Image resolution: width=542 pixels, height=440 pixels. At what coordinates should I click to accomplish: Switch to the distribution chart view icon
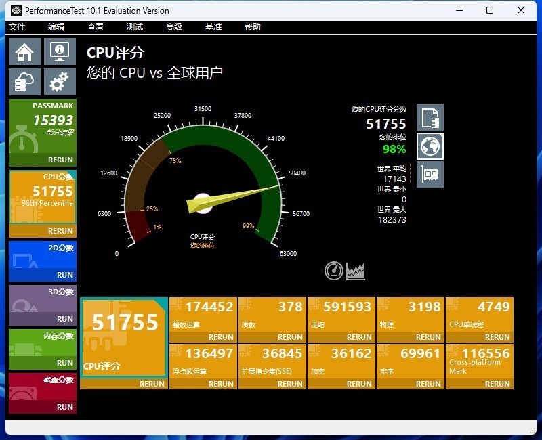pos(356,271)
